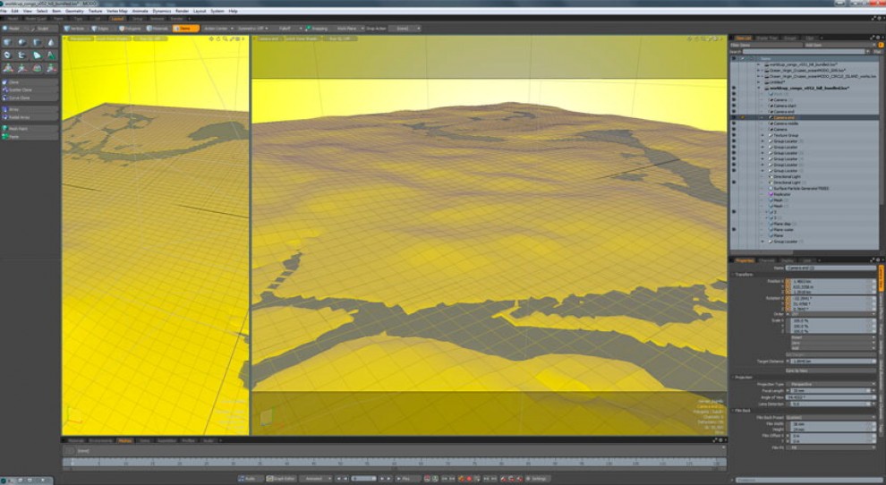Click the Scatter Clone button

[x=30, y=89]
